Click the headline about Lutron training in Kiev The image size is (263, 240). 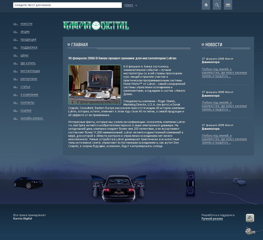click(x=122, y=58)
